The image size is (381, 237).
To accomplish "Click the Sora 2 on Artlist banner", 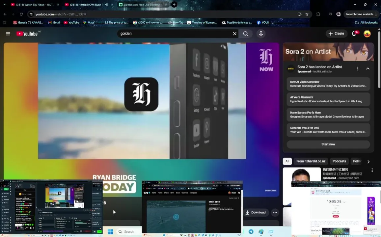I will click(328, 52).
